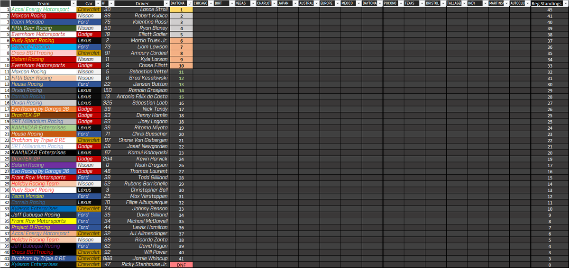This screenshot has width=569, height=268.
Task: Select the row 42 header
Action: 5,264
